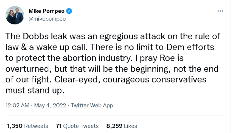The image size is (233, 133).
Task: Click the blue verified checkmark badge
Action: tap(70, 11)
